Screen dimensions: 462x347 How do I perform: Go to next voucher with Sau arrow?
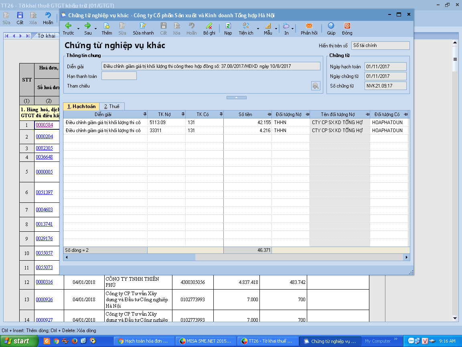[88, 29]
